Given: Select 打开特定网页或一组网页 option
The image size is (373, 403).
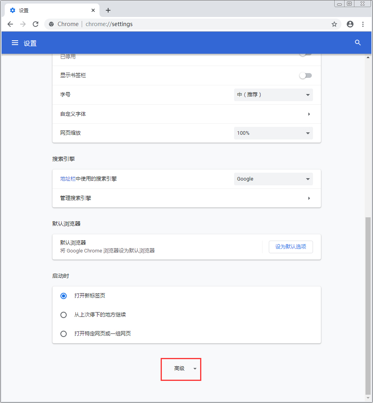Looking at the screenshot, I should point(64,333).
